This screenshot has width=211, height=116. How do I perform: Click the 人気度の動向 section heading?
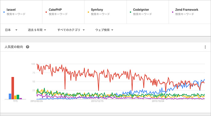click(x=14, y=47)
